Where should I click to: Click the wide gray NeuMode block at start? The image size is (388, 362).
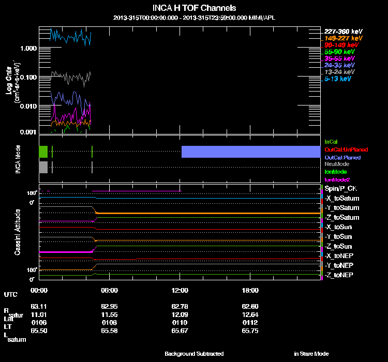pyautogui.click(x=43, y=167)
